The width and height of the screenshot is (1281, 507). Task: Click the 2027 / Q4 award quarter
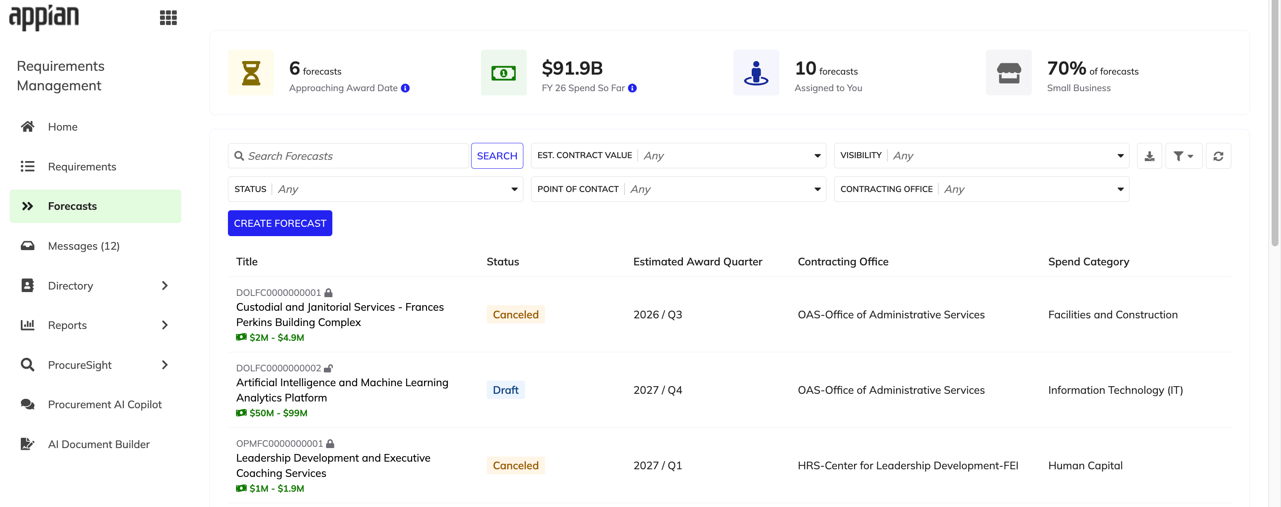pos(657,390)
